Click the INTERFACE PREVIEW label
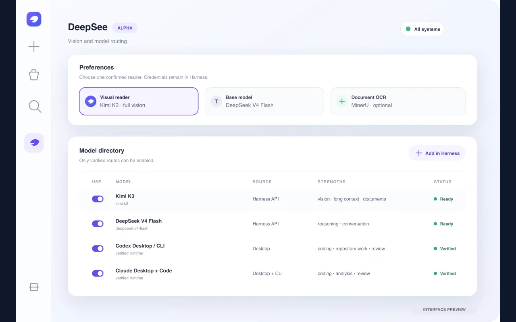The height and width of the screenshot is (322, 516). (x=444, y=310)
